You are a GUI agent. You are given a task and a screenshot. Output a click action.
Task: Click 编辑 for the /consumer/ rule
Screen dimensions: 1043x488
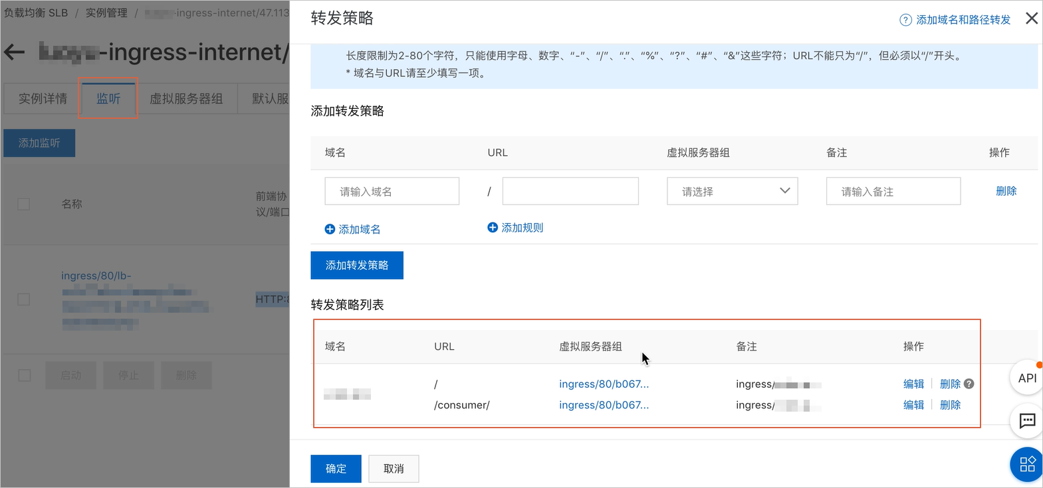point(914,405)
